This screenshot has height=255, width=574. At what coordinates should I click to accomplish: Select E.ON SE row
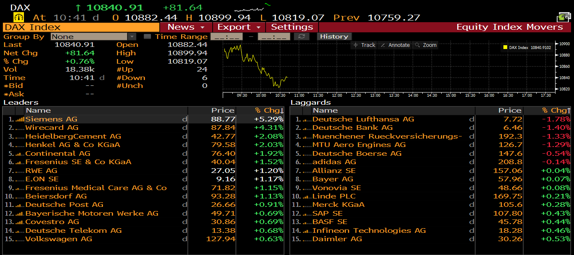coord(143,179)
